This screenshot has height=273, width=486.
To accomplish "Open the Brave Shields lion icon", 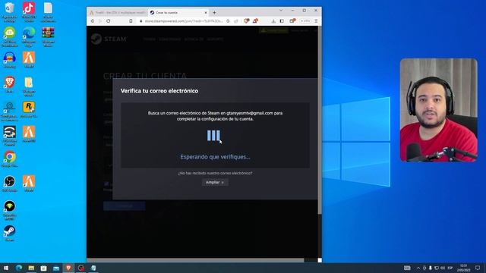I will tap(247, 21).
